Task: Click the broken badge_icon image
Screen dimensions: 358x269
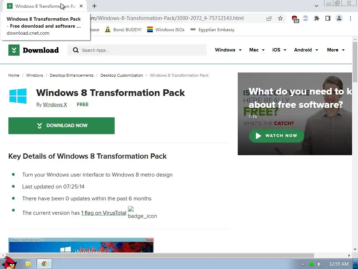Action: (142, 213)
